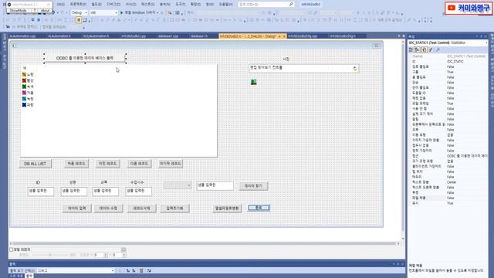
Task: Click the magnifier icon in the search box
Action: (291, 5)
